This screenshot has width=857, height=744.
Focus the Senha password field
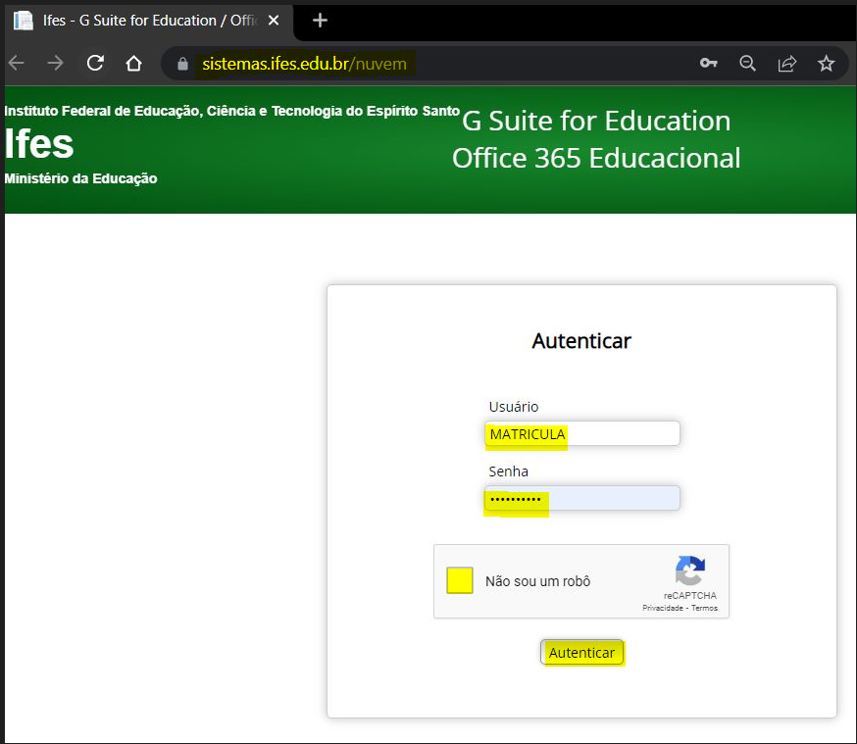click(x=581, y=499)
